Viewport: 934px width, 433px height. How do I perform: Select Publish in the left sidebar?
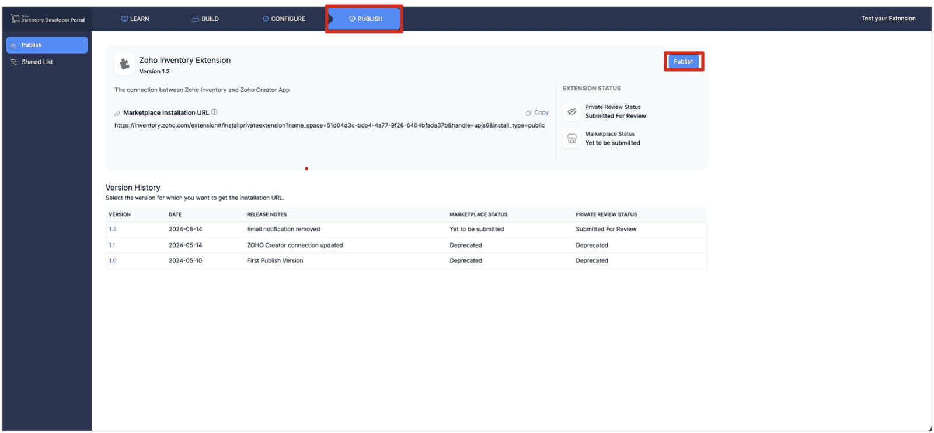point(47,45)
